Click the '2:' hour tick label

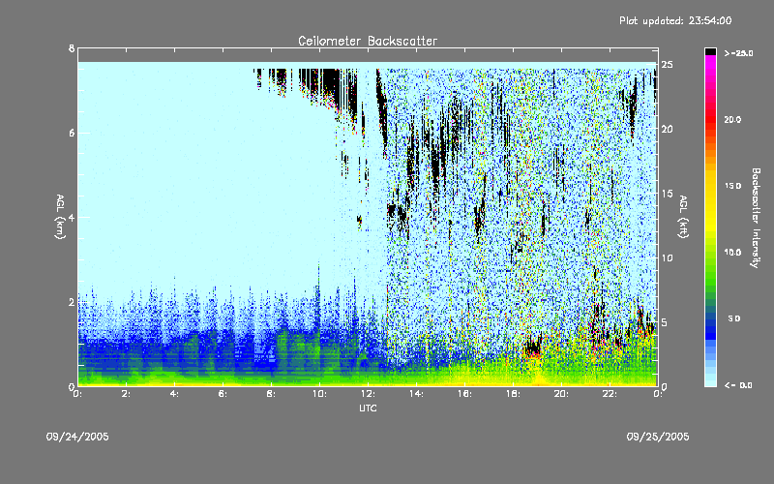127,394
